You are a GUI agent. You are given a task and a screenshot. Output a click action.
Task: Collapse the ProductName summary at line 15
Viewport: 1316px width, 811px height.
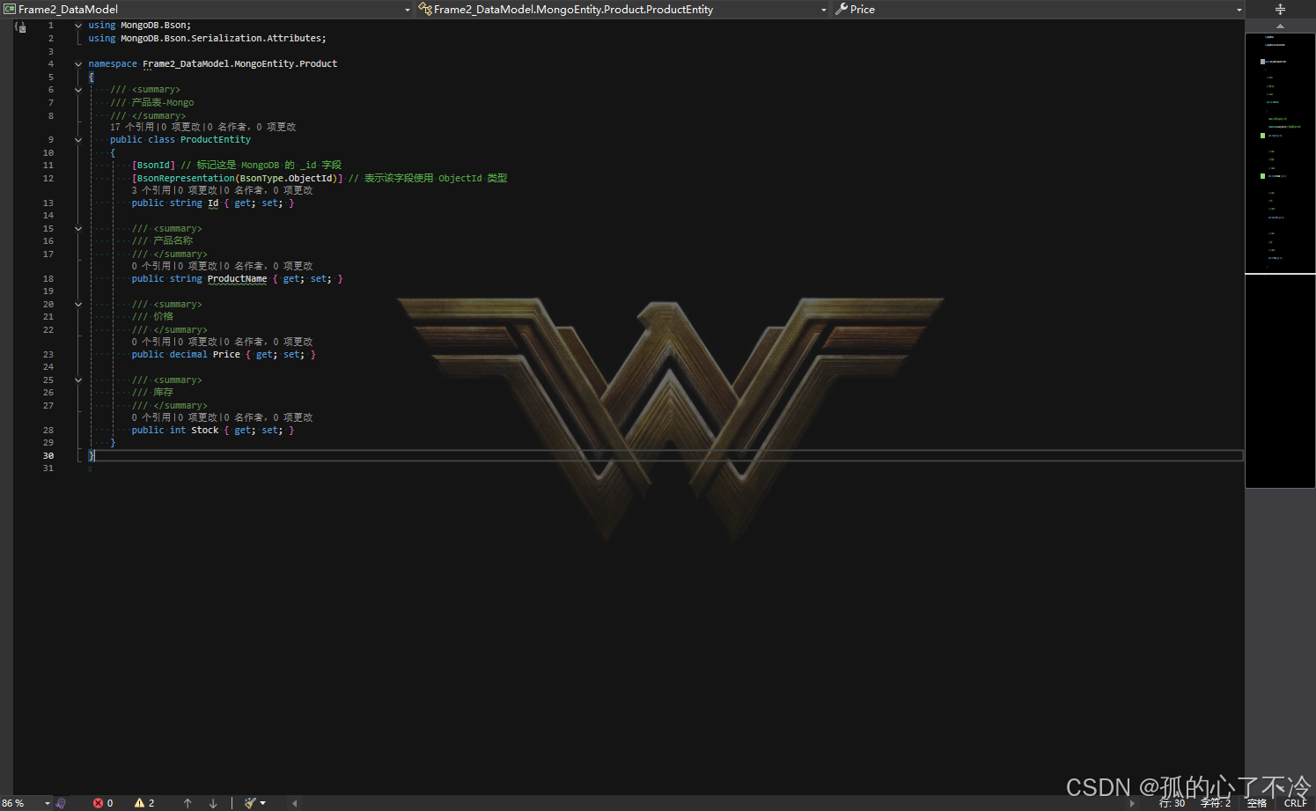[x=78, y=229]
